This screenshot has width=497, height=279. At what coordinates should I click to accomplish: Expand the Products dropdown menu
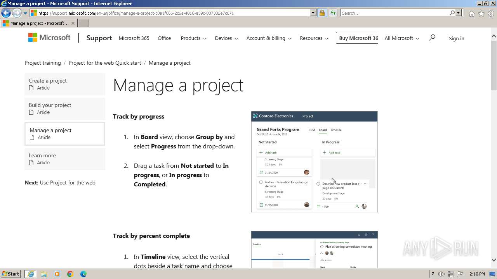(x=193, y=38)
